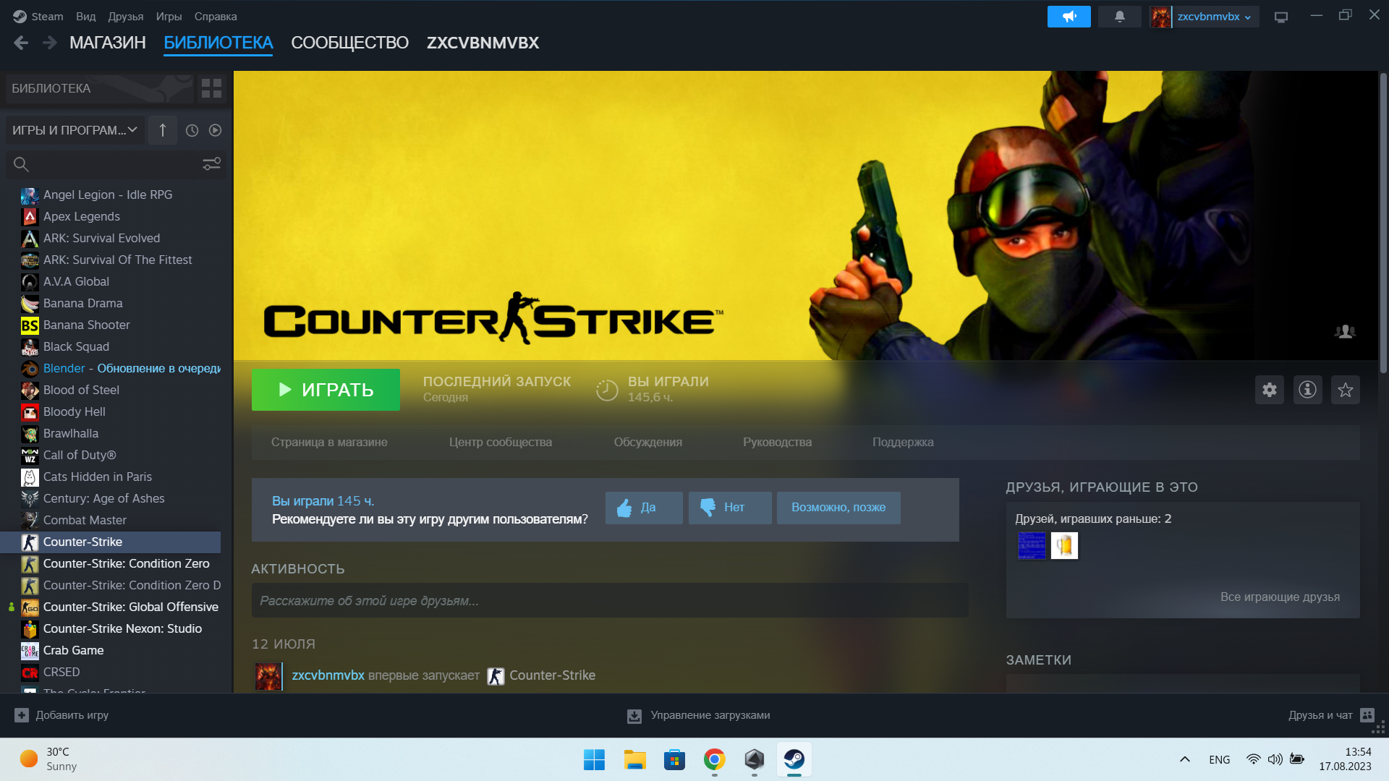Switch library to grid view icon
This screenshot has width=1389, height=781.
[x=211, y=88]
